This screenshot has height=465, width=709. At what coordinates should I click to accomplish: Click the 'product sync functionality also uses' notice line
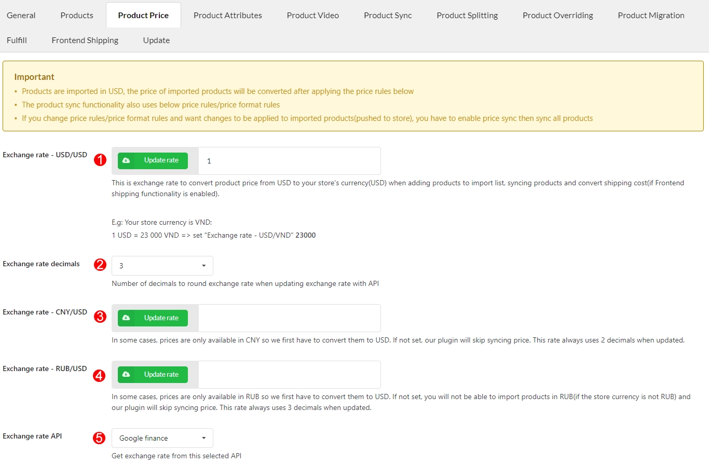(151, 105)
